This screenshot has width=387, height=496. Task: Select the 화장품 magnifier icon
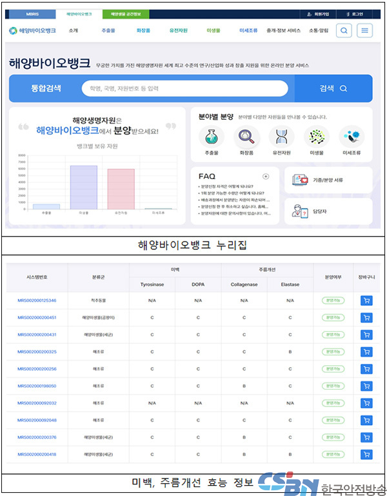(246, 137)
